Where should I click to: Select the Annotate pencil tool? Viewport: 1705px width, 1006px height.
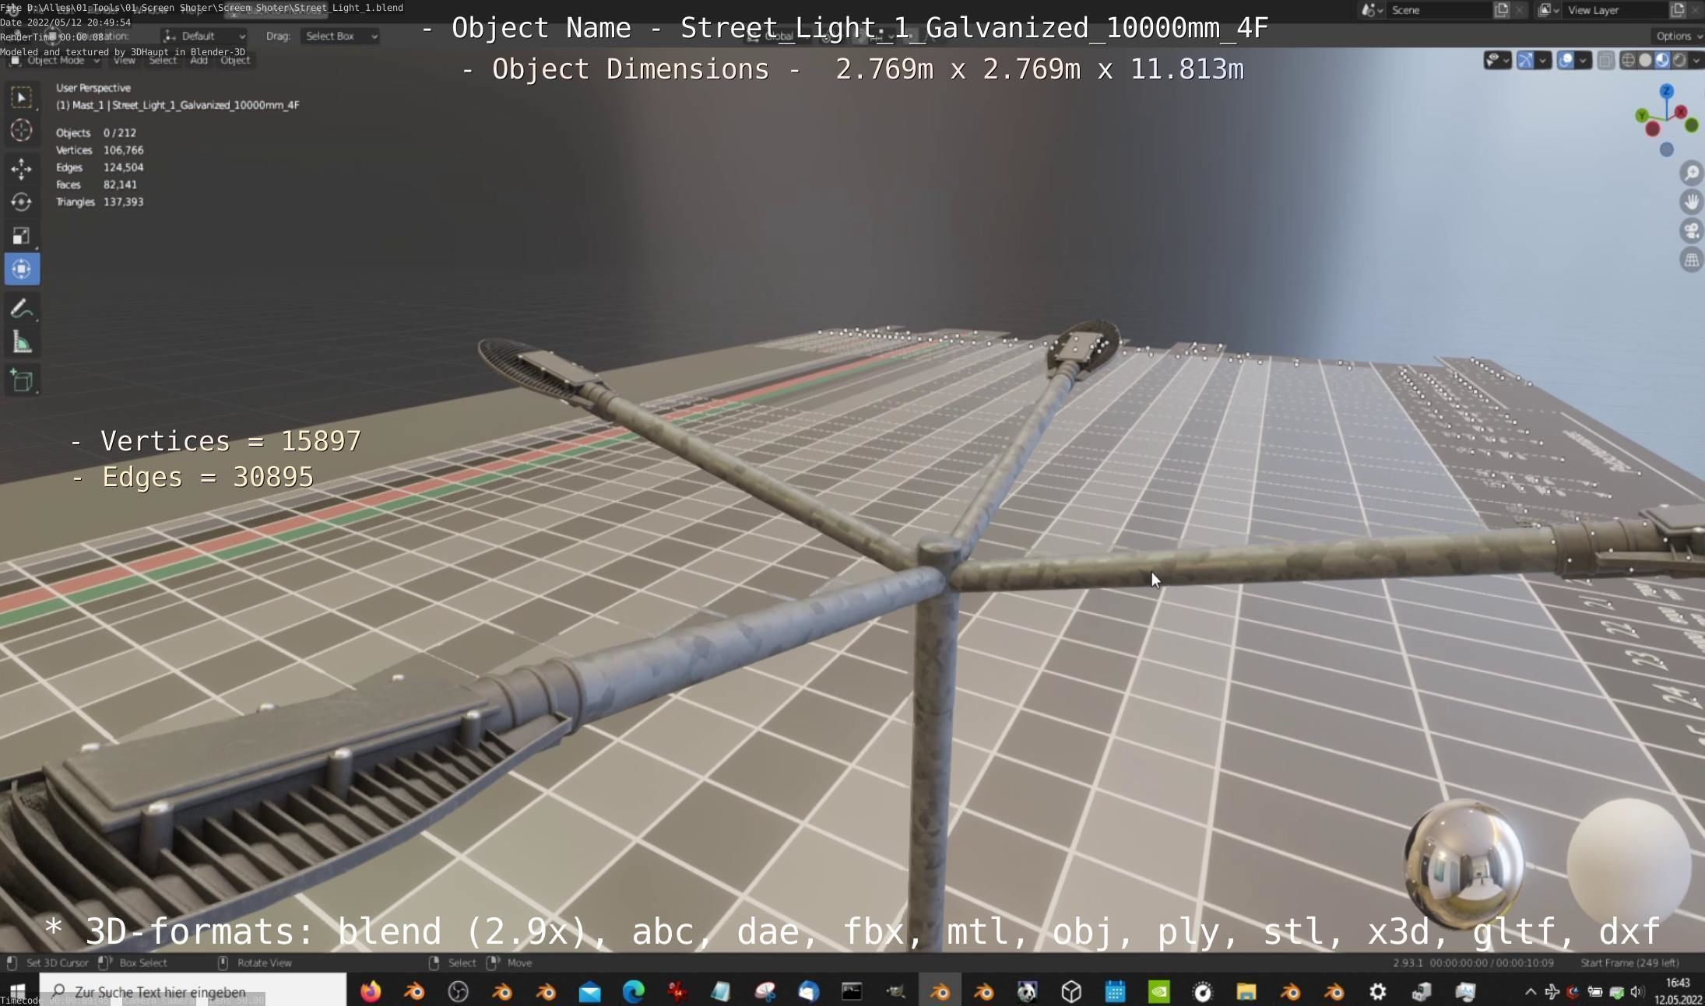pos(22,309)
